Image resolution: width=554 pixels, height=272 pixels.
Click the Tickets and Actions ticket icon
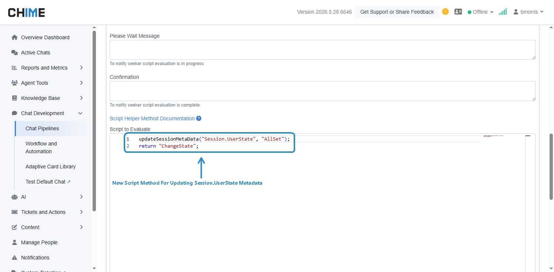click(x=14, y=212)
